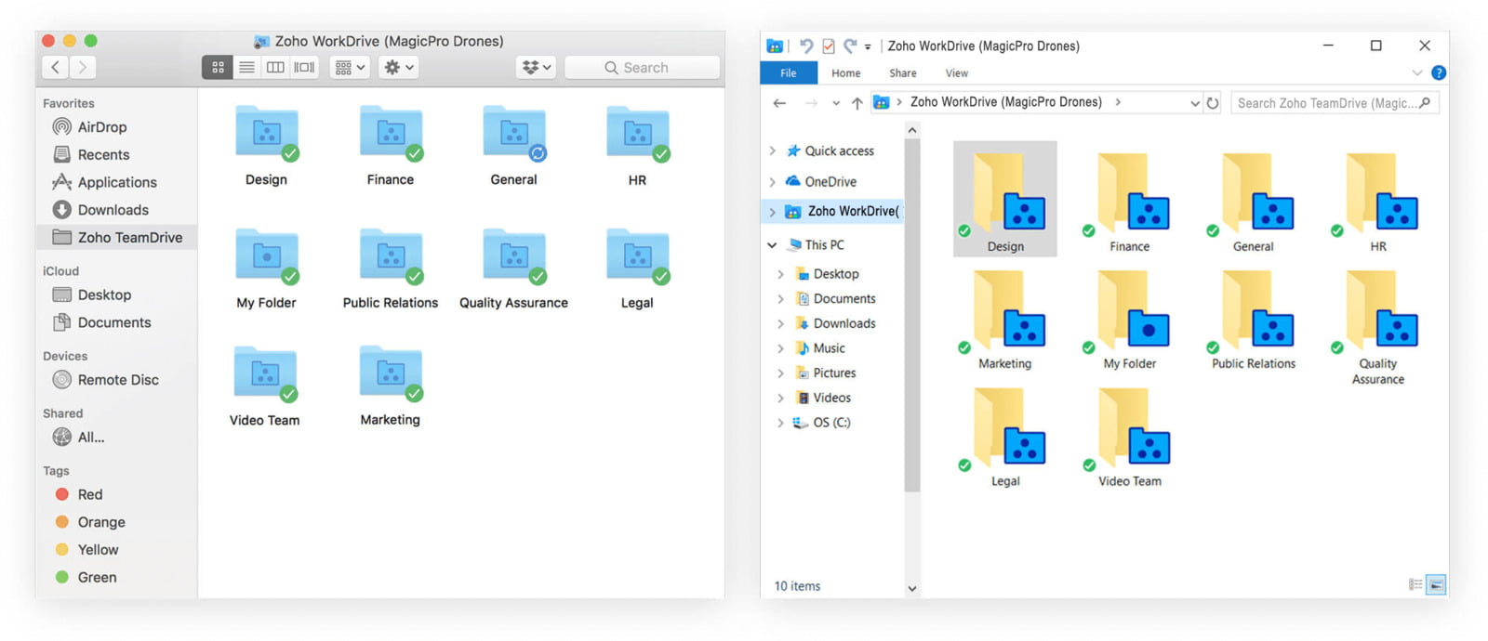Collapse This PC in Explorer tree
1488x641 pixels.
[772, 245]
